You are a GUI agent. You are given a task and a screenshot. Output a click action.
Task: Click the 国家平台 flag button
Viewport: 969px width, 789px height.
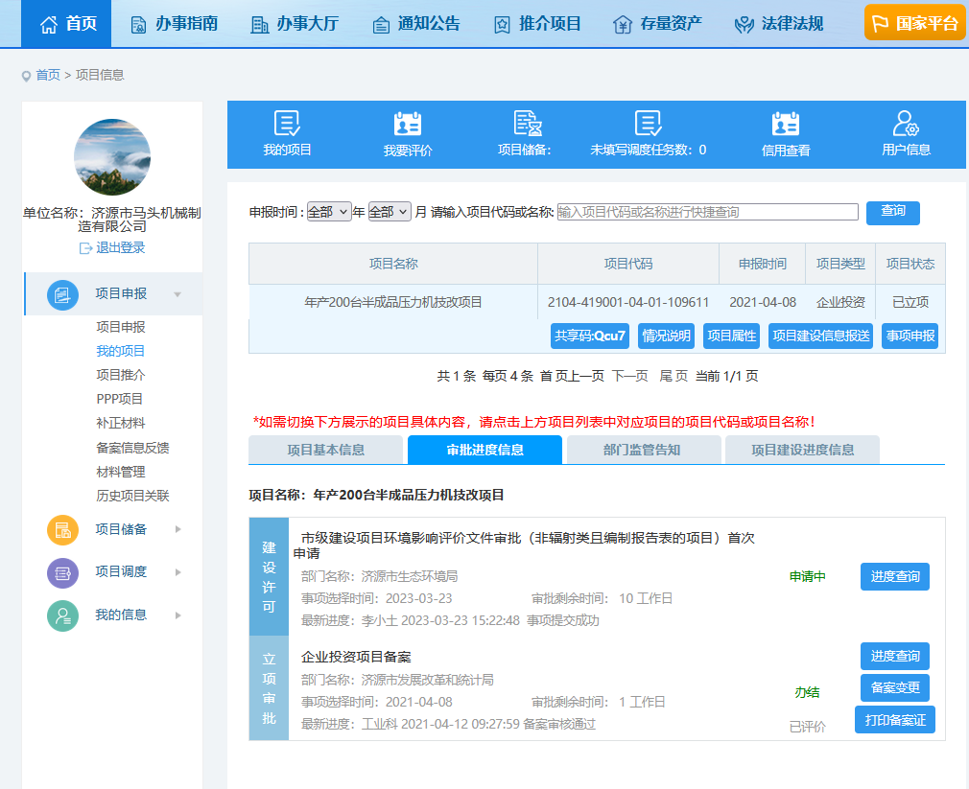[x=914, y=23]
